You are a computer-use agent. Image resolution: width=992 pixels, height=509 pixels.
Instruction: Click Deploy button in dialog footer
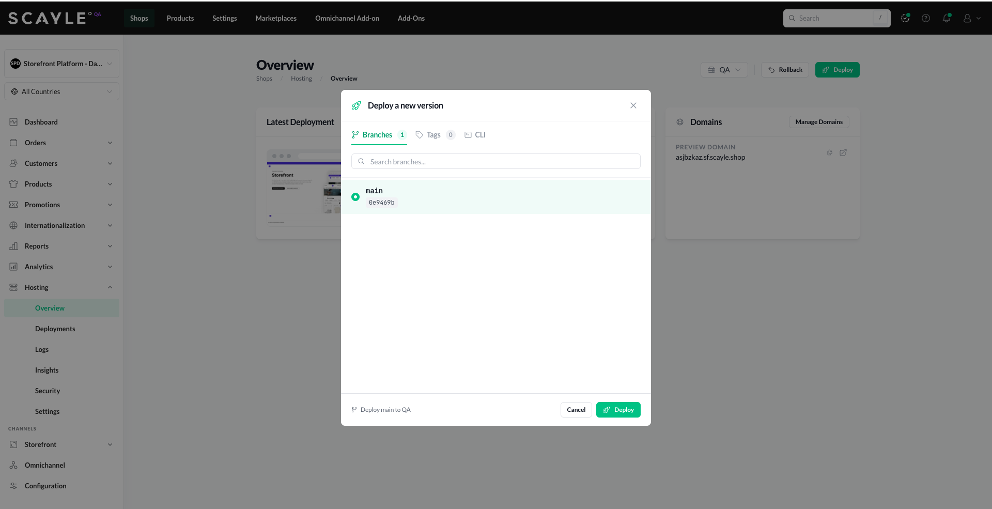point(618,410)
